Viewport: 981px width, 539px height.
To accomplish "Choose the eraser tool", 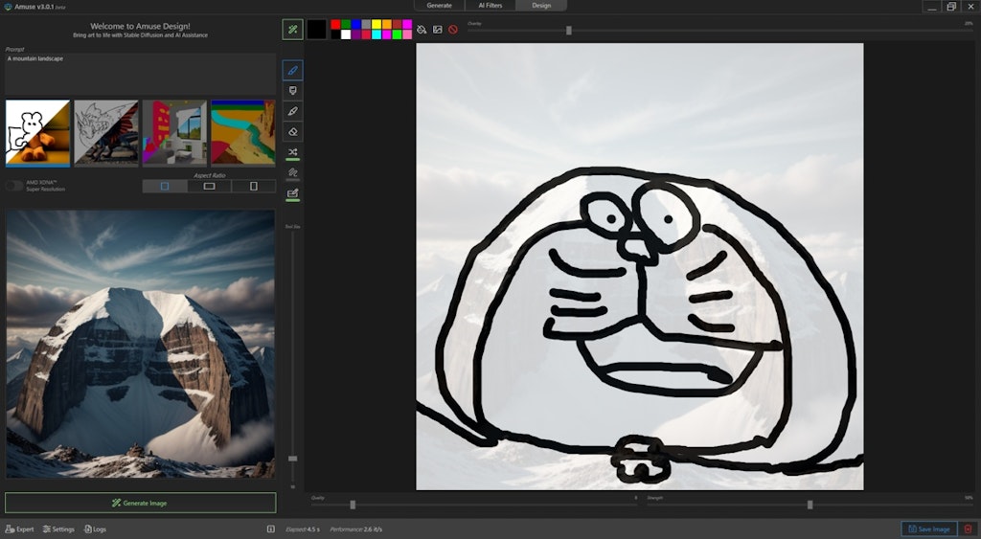I will pos(293,132).
